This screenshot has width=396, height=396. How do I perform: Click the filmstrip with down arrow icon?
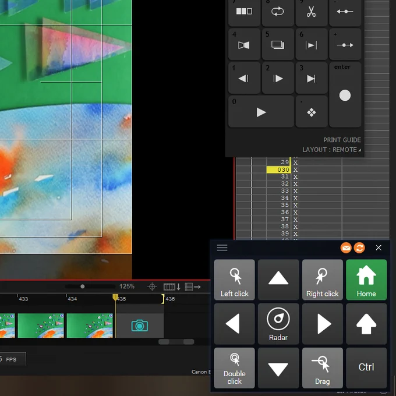click(172, 287)
